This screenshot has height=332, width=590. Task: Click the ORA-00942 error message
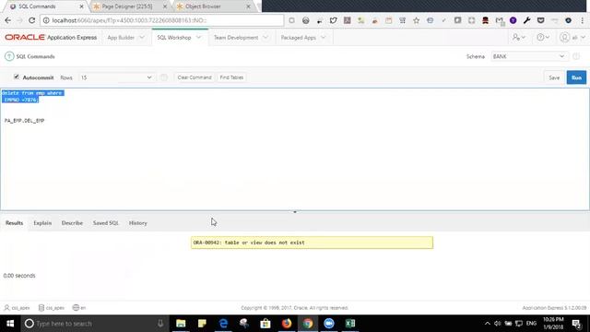312,243
